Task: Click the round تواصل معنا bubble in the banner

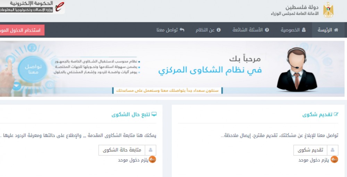Action: [34, 68]
